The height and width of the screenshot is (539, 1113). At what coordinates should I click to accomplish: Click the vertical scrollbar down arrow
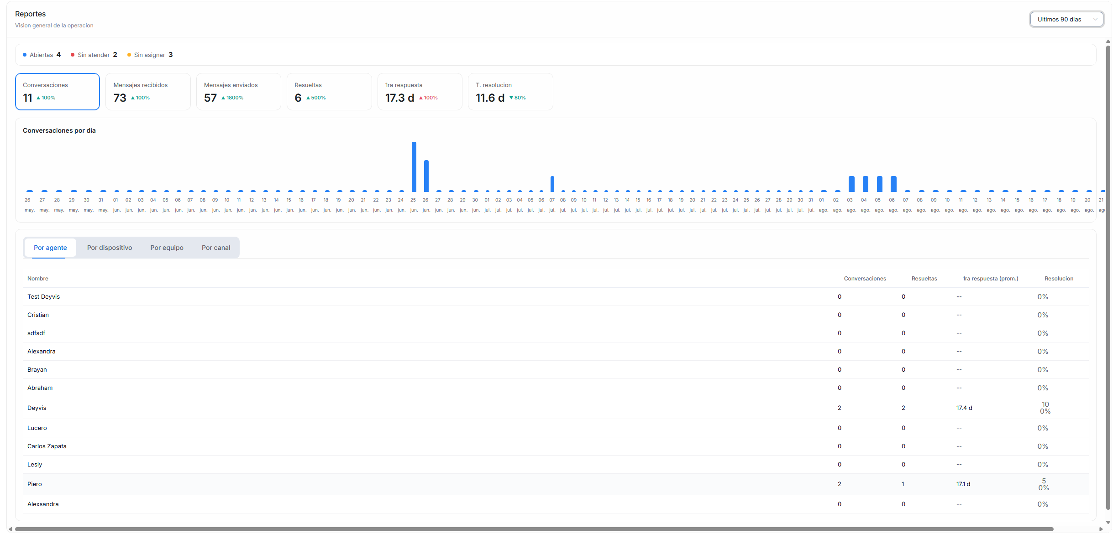(x=1108, y=523)
